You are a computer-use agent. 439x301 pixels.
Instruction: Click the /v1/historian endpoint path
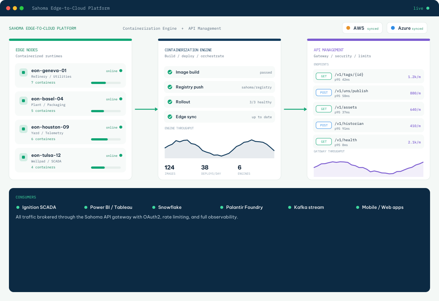349,124
